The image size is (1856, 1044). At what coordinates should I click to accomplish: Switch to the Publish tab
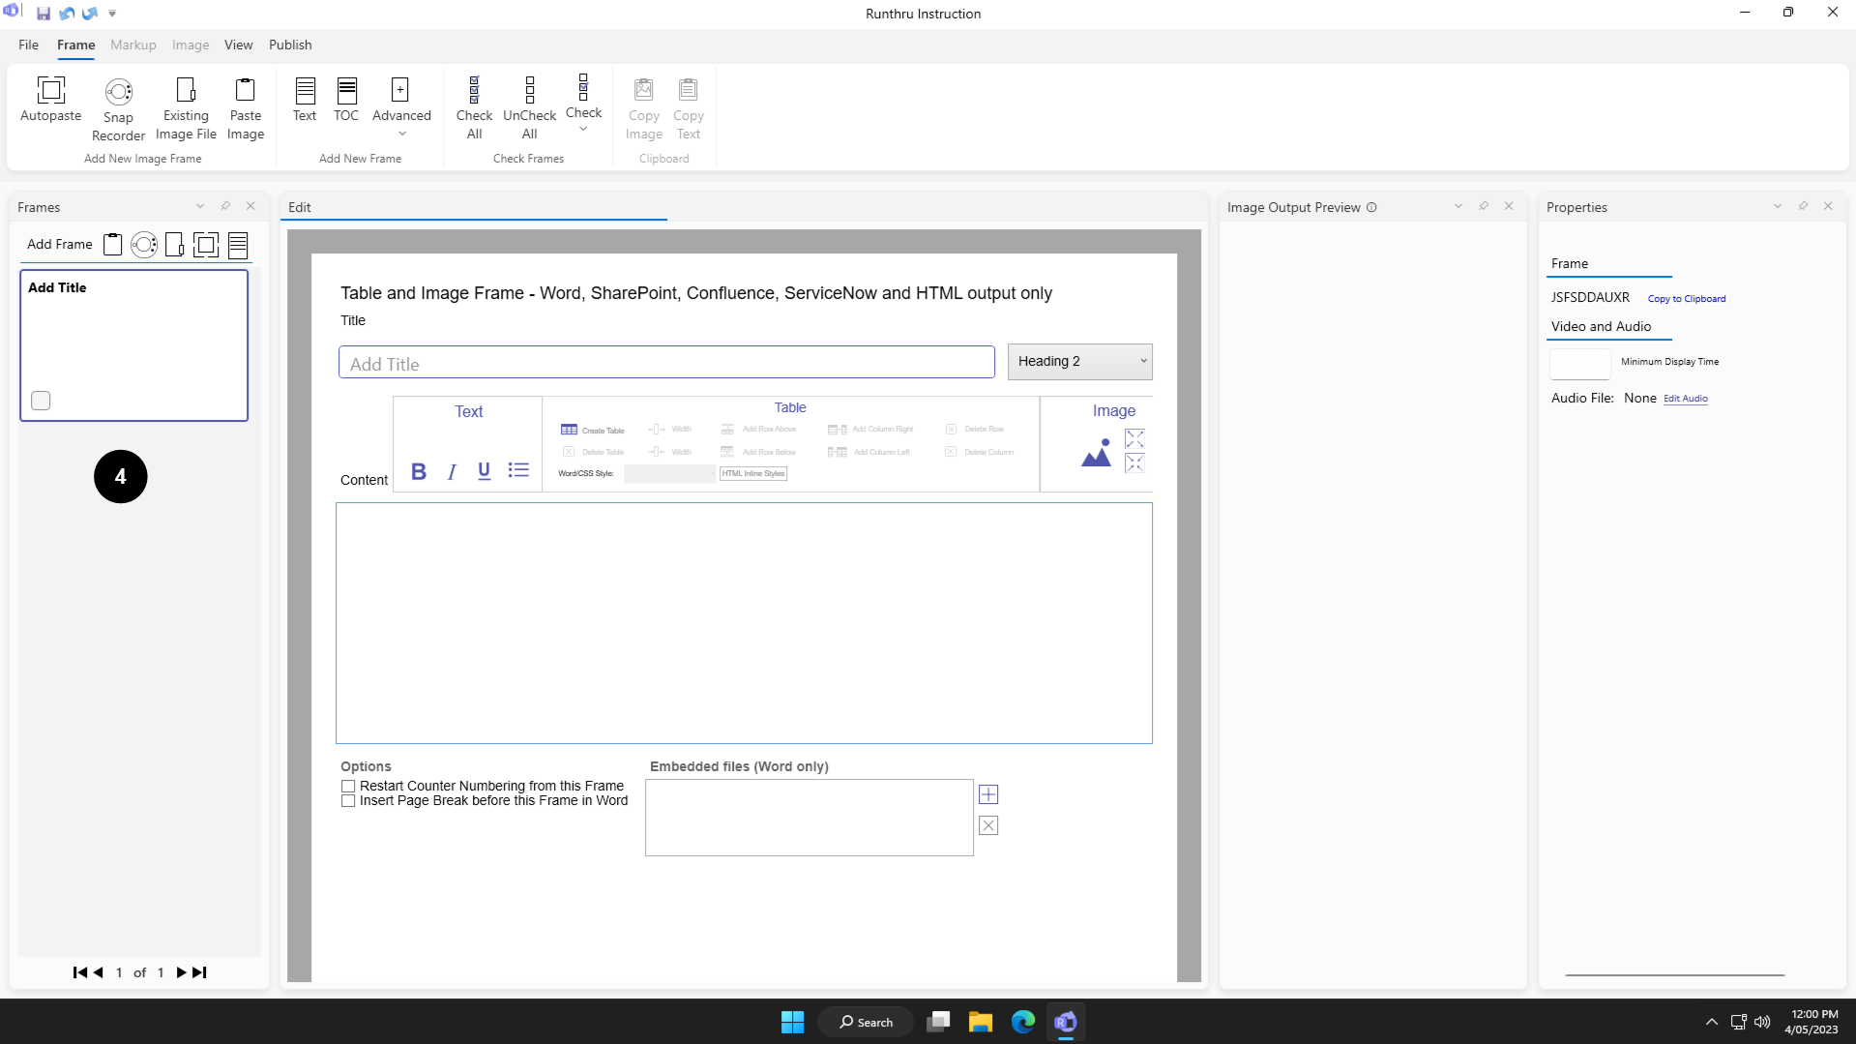(290, 45)
